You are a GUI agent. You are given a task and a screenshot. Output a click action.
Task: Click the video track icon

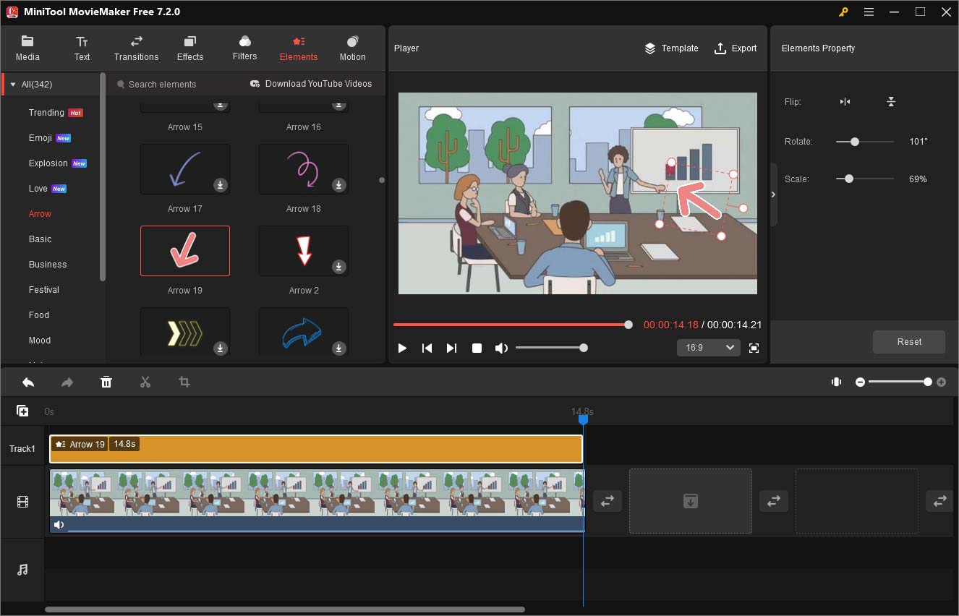pos(22,502)
